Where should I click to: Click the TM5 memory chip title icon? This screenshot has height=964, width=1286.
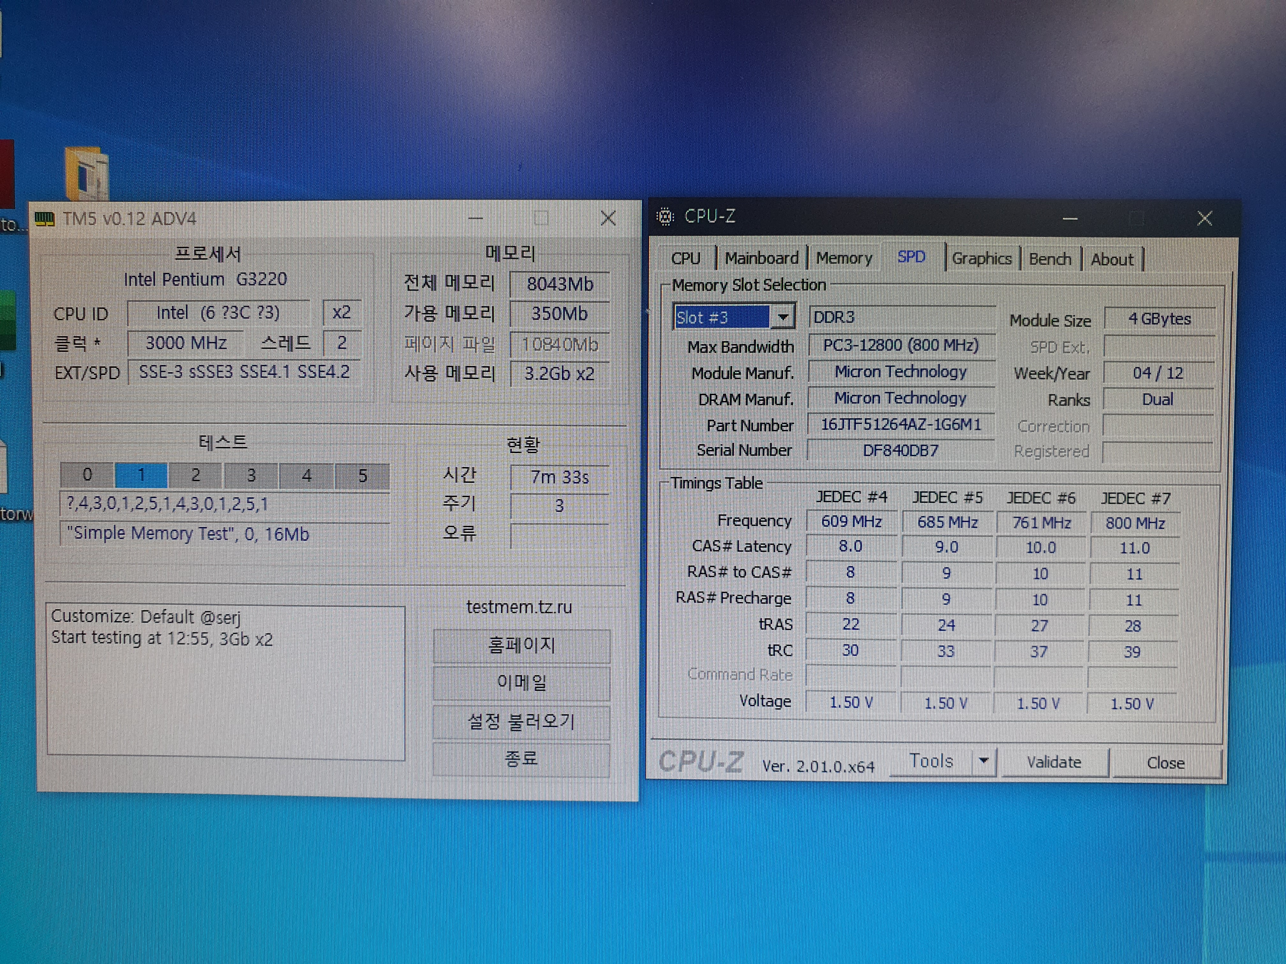pos(44,219)
